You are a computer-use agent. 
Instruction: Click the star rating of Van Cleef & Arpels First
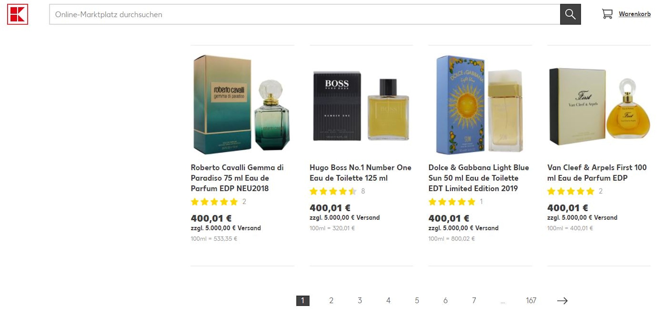pyautogui.click(x=570, y=191)
